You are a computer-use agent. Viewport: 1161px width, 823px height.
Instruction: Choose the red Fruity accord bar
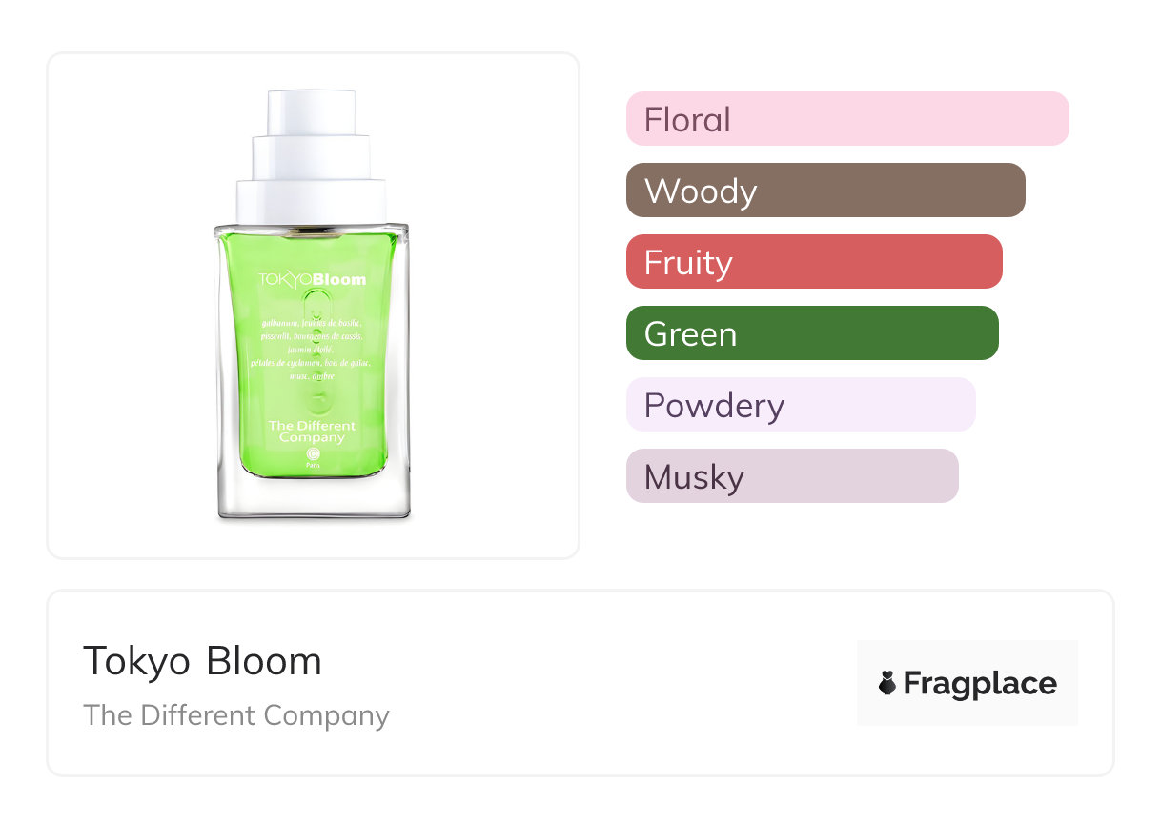(814, 262)
